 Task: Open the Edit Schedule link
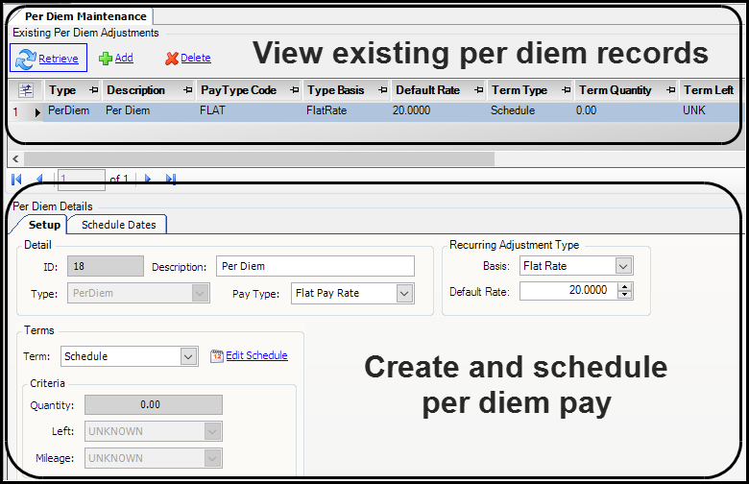coord(256,355)
